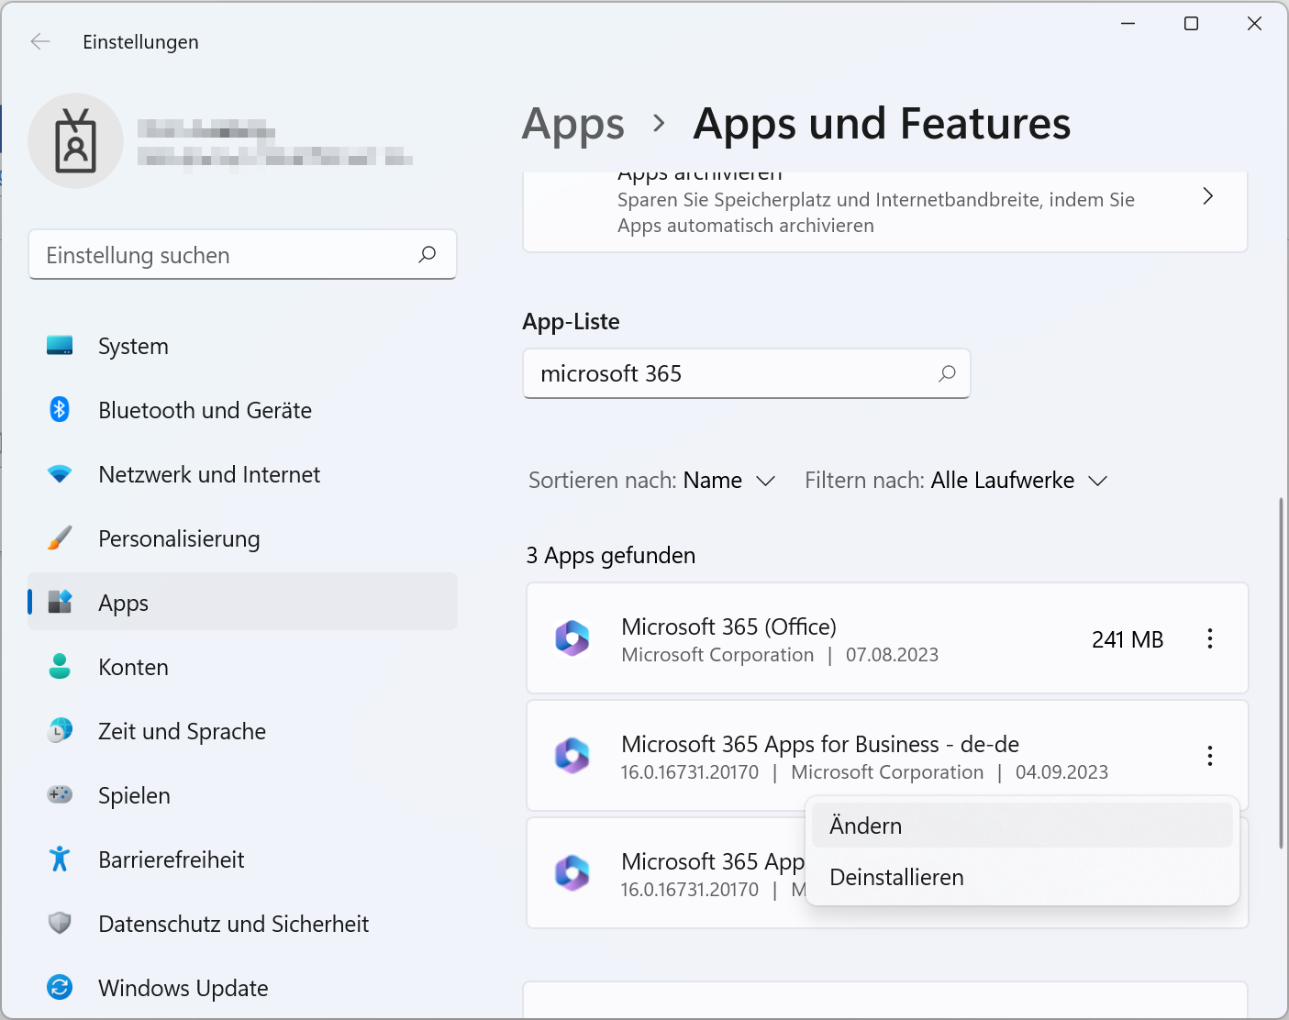Viewport: 1289px width, 1020px height.
Task: Click the vertical scrollbar thumb
Action: tap(1282, 673)
